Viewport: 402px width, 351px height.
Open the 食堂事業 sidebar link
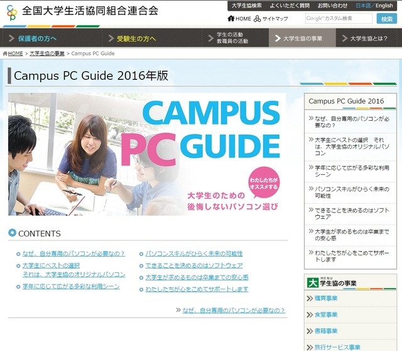(326, 315)
